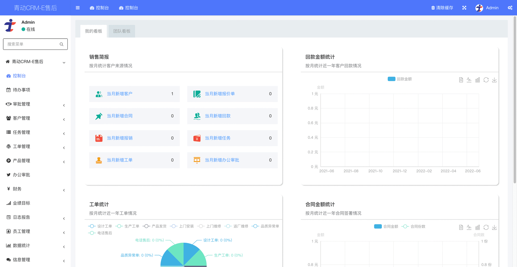The width and height of the screenshot is (517, 267).
Task: Toggle the 回款金额 legend series
Action: [x=399, y=79]
